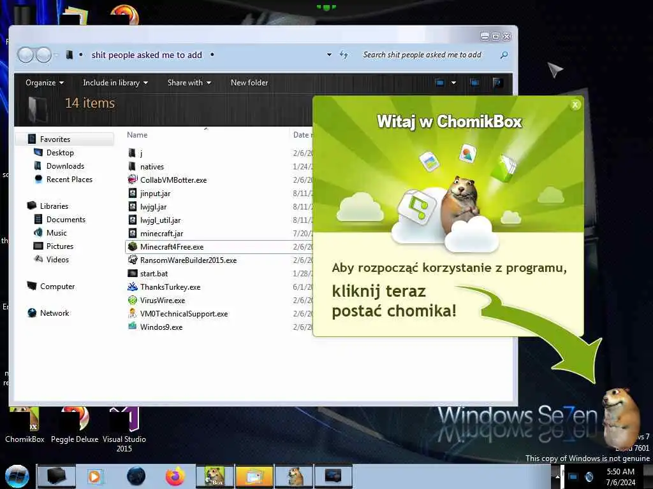The width and height of the screenshot is (653, 489).
Task: Click the hamster character on the desktop
Action: [621, 418]
